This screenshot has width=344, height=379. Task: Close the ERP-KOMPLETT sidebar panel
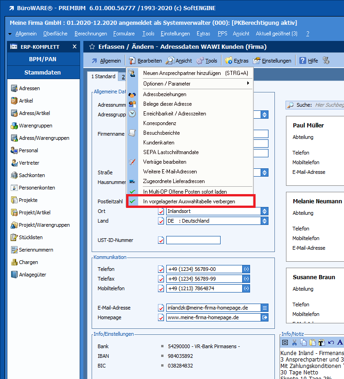[x=75, y=47]
